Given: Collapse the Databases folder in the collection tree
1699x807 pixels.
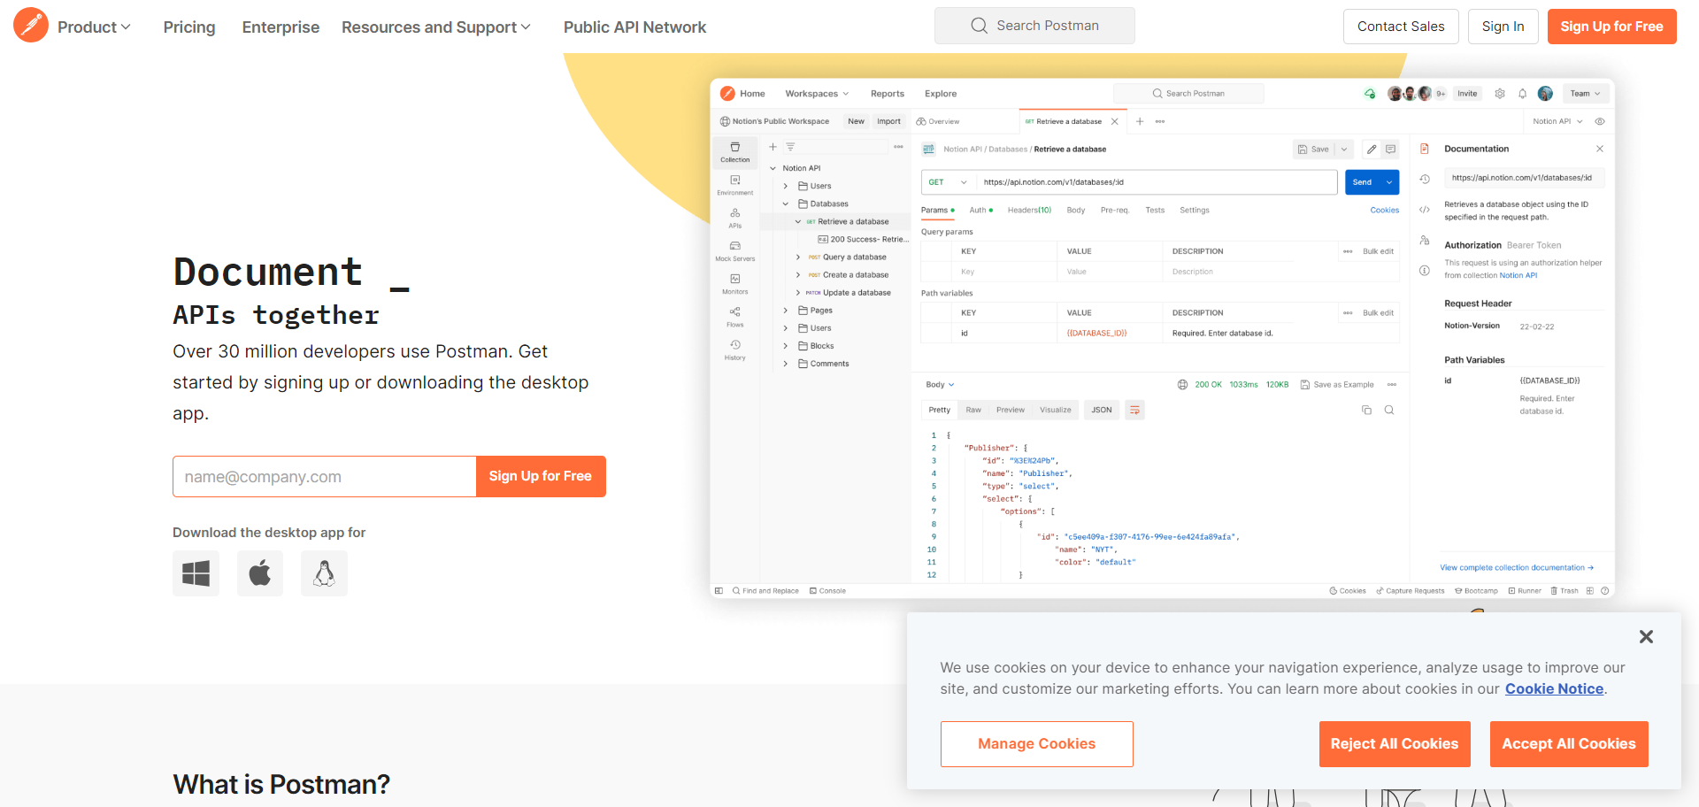Looking at the screenshot, I should click(785, 204).
